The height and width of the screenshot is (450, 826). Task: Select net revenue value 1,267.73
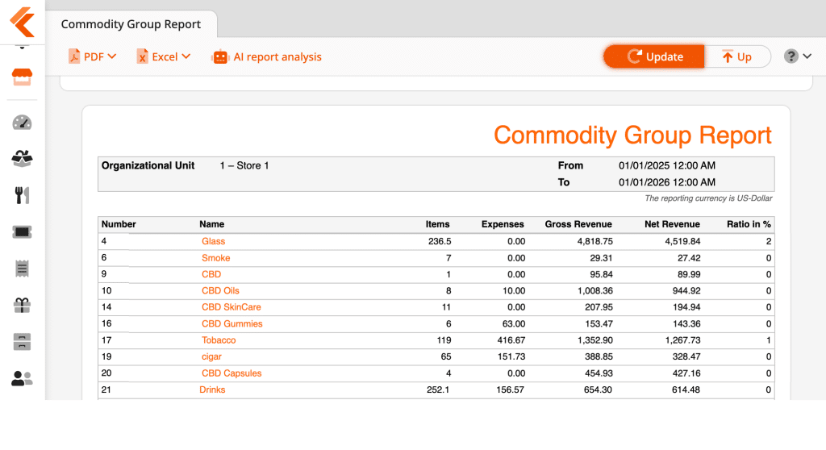click(x=682, y=340)
